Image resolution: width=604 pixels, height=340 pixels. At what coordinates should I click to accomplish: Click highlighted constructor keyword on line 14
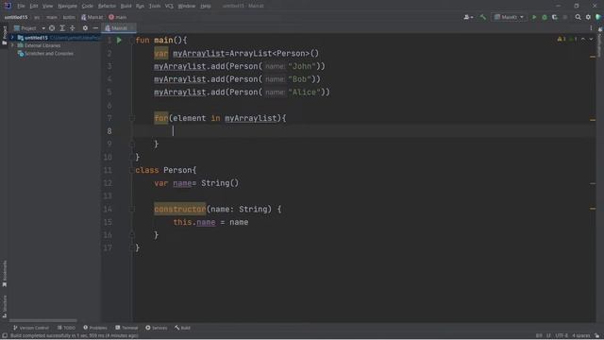point(180,209)
